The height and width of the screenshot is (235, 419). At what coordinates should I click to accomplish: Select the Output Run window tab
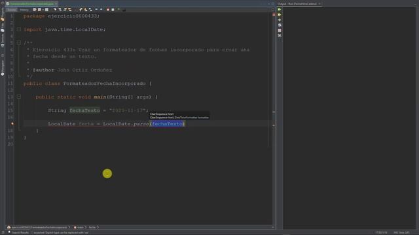(x=297, y=4)
